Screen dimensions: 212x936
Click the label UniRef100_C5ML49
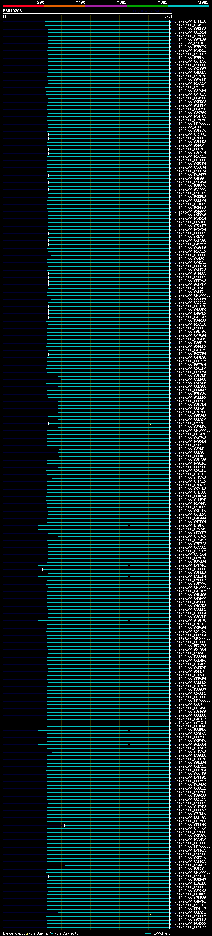(x=190, y=825)
